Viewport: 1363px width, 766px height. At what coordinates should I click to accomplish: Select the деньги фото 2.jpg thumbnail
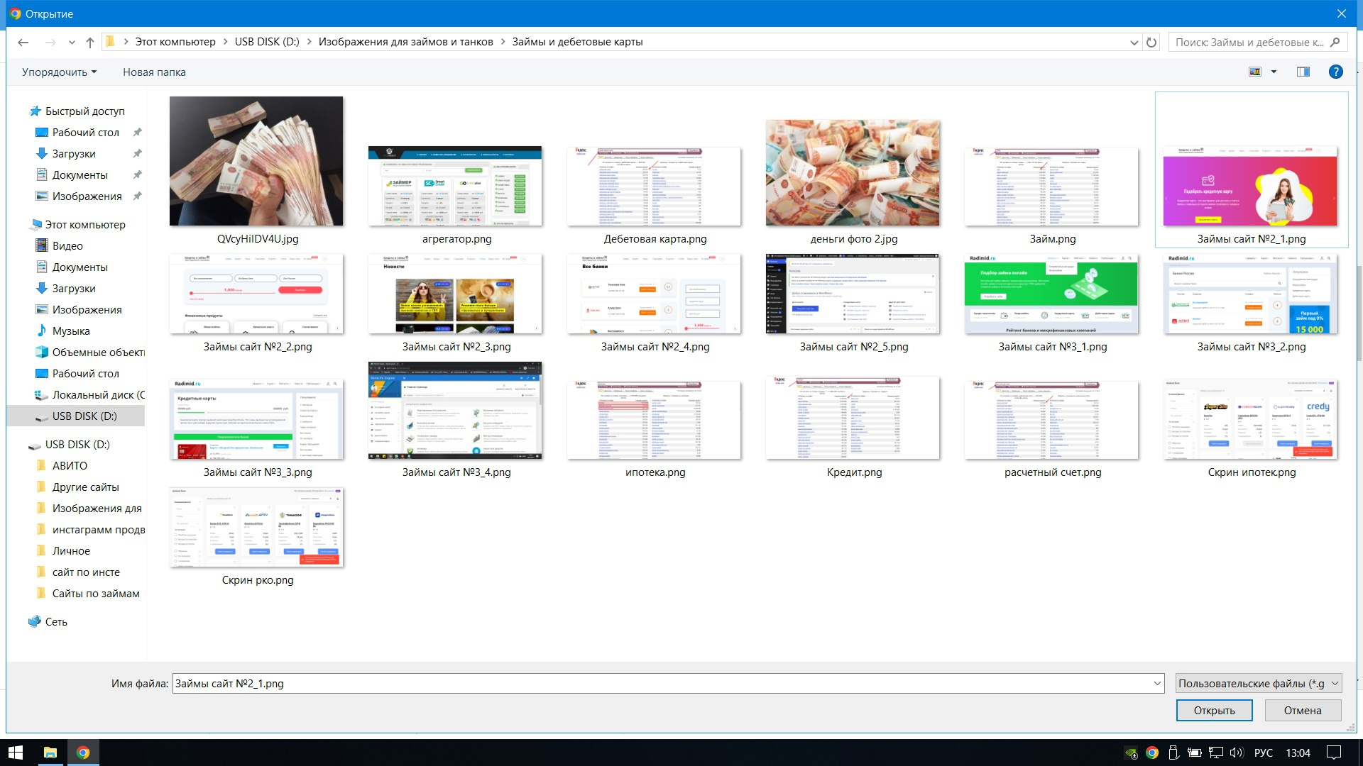(853, 174)
